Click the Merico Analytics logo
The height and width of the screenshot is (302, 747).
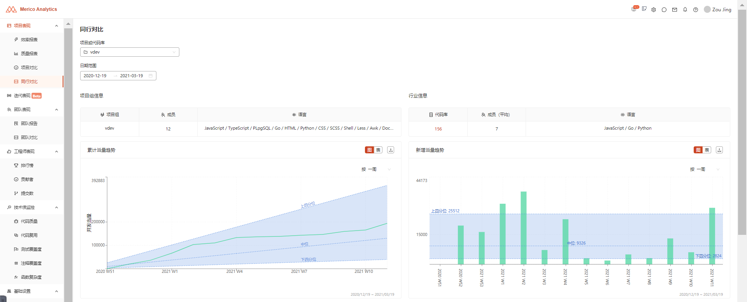pos(31,9)
